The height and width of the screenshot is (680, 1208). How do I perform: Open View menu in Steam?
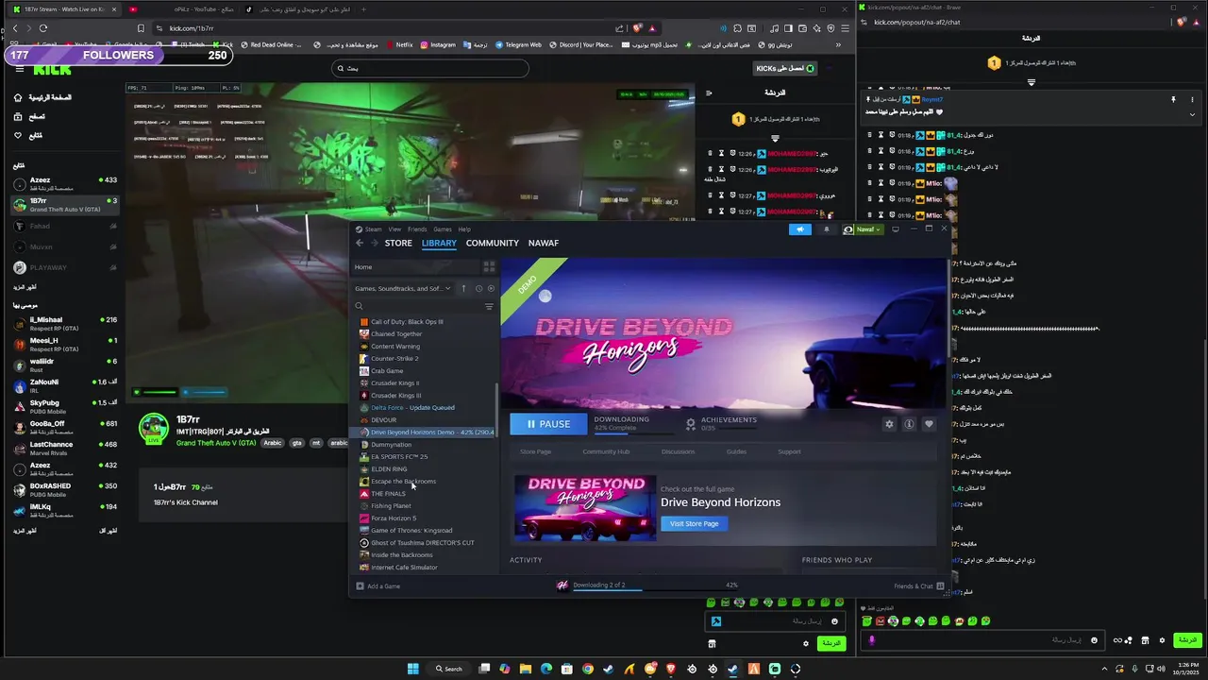394,229
